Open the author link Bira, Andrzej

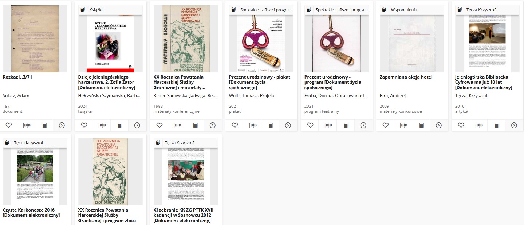393,96
